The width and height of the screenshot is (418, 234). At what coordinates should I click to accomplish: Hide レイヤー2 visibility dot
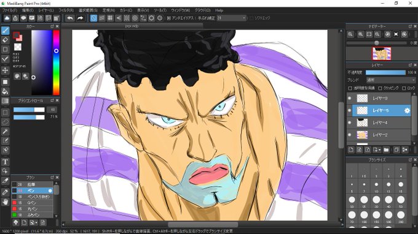click(350, 135)
